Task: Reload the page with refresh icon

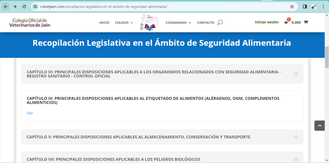Action: pyautogui.click(x=24, y=6)
